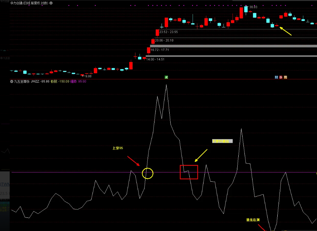The width and height of the screenshot is (317, 231).
Task: Click the orange 榜 event icon
Action: point(285,77)
